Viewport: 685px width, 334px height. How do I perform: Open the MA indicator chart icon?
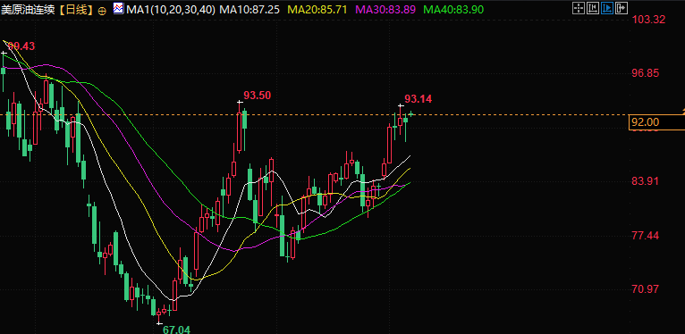point(118,8)
